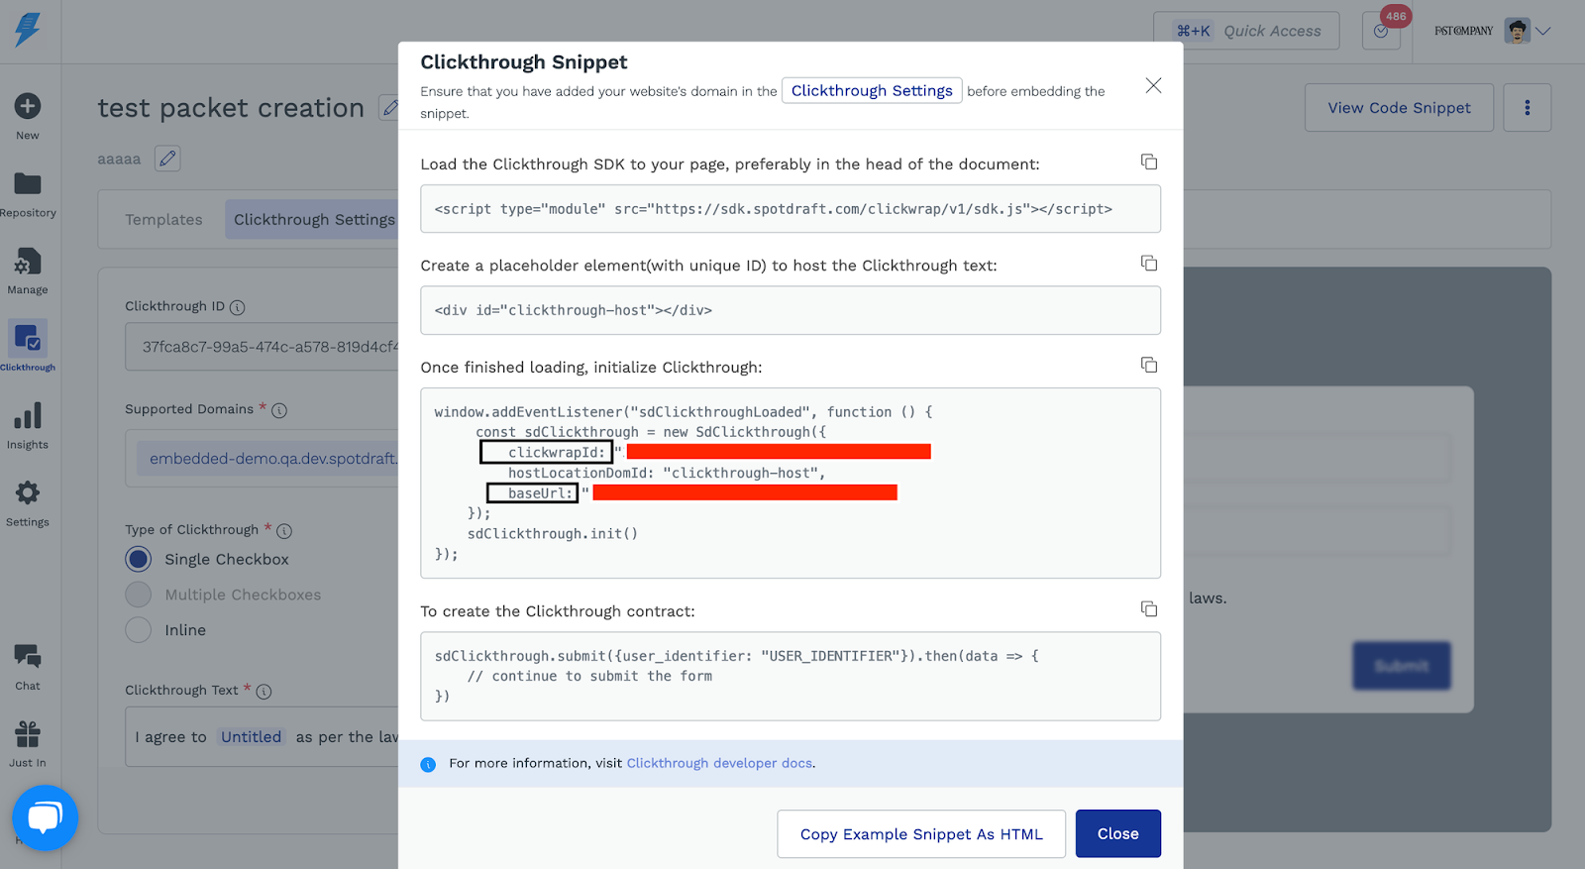
Task: Expand the user profile dropdown chevron
Action: click(x=1542, y=31)
